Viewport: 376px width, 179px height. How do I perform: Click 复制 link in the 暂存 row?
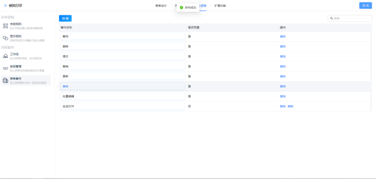pos(283,36)
